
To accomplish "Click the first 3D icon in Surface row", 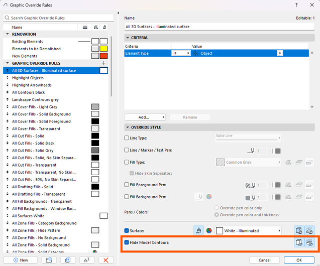I will click(x=299, y=230).
